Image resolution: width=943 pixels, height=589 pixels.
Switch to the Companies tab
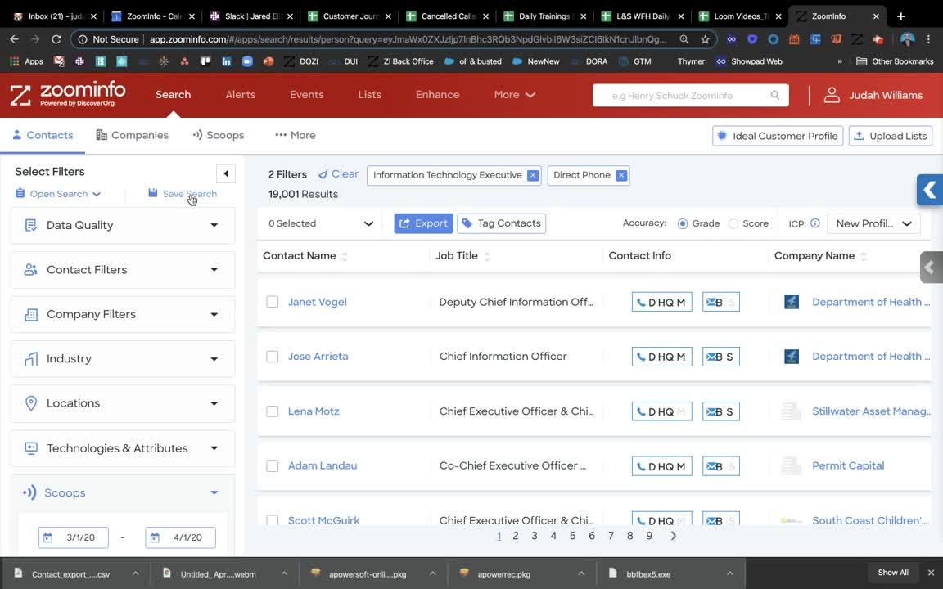[133, 135]
